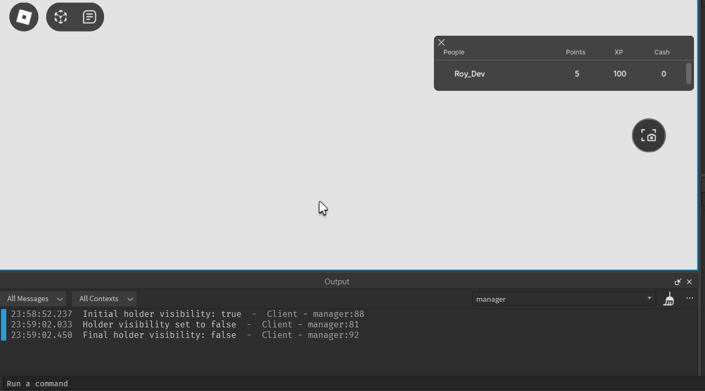Select the Points column header
Screen dimensions: 705x391
575,52
